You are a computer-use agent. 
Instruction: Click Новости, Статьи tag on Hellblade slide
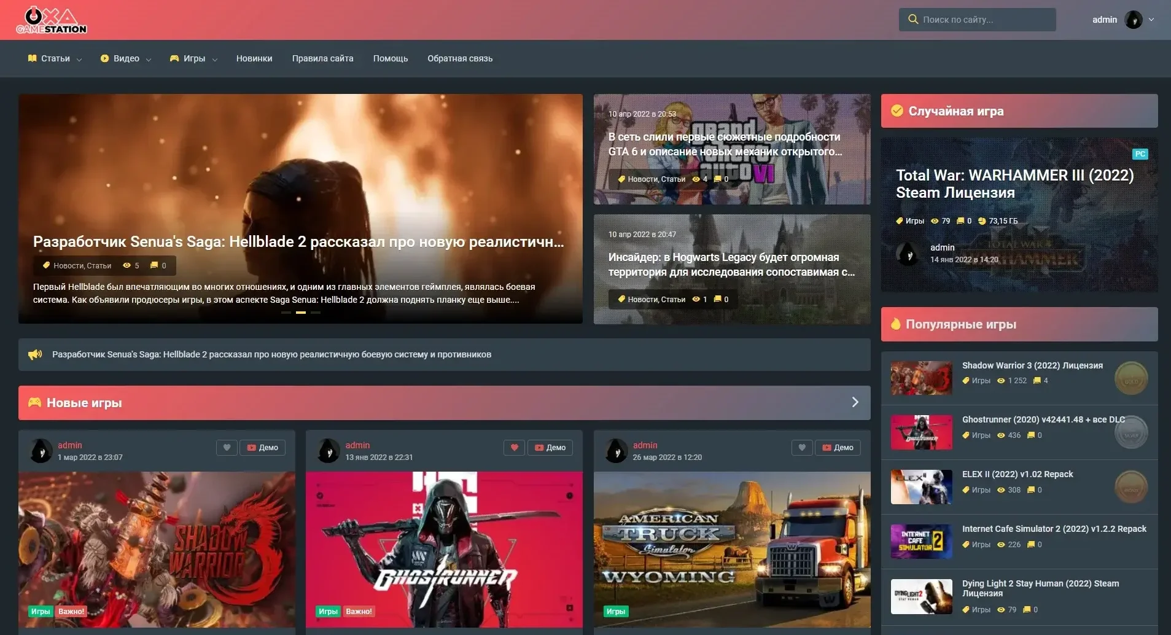tap(82, 265)
